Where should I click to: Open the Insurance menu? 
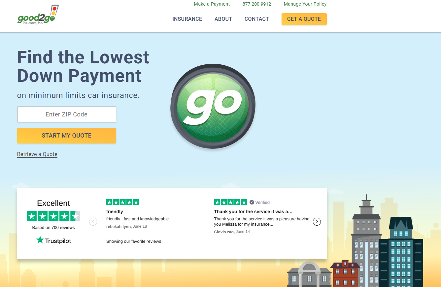(x=187, y=19)
